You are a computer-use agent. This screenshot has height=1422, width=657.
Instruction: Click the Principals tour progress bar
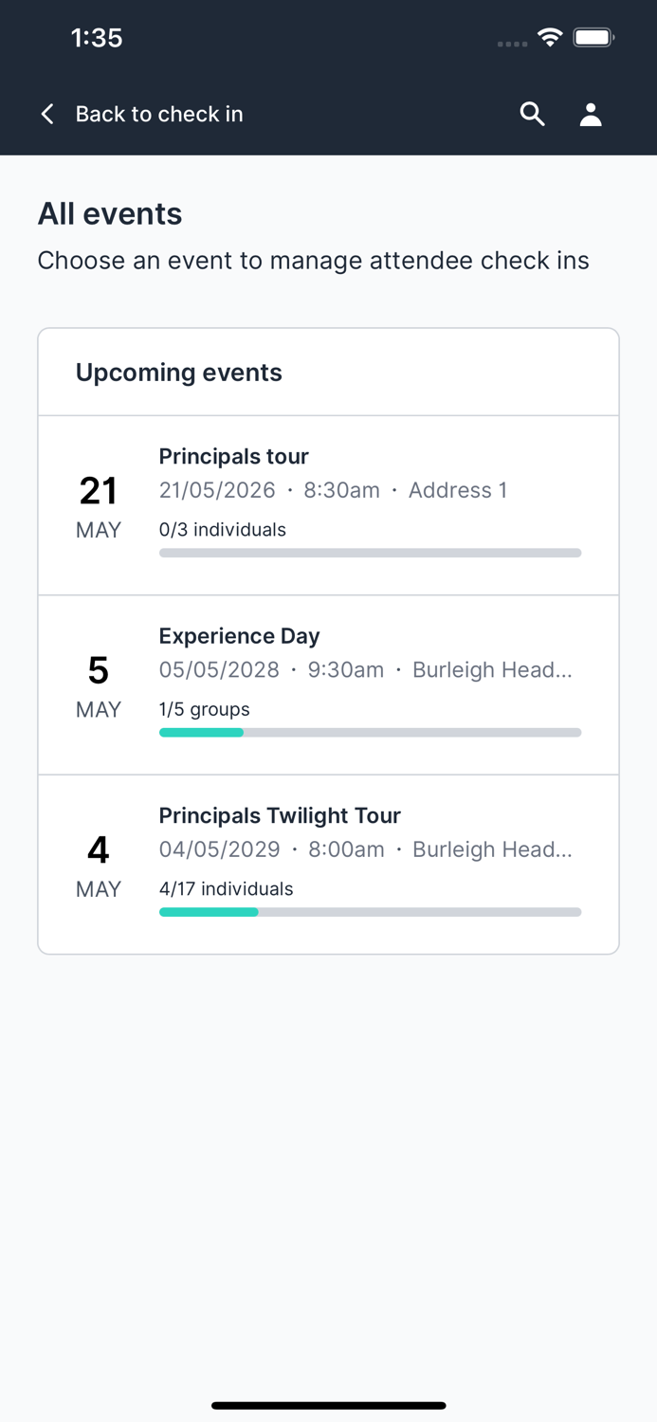(370, 553)
